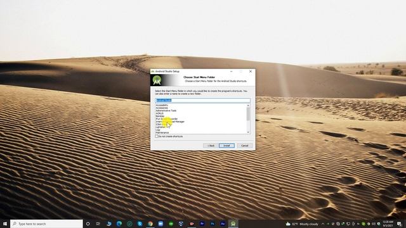Select "Maintenance" folder entry
The image size is (406, 228).
[x=162, y=132]
